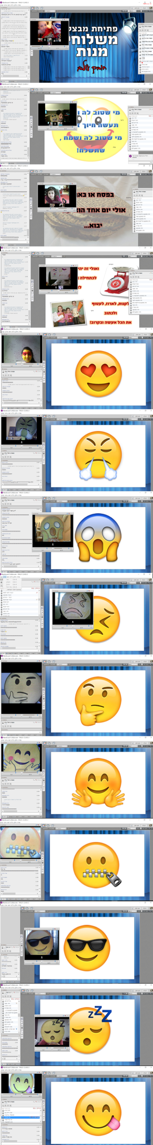Click the hugging emoji with open hands

pyautogui.click(x=98, y=783)
